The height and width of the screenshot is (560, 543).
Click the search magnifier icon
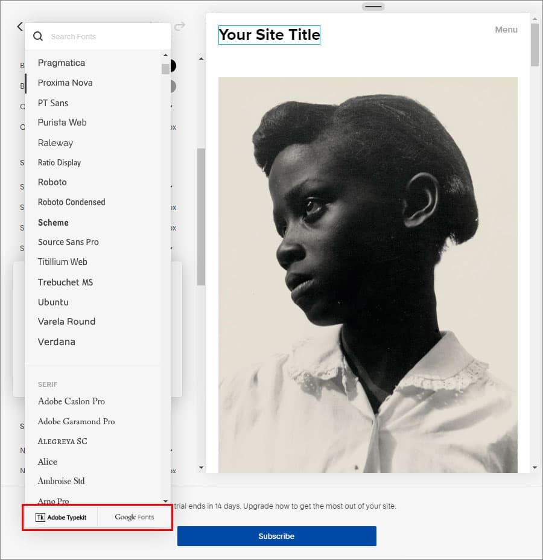click(38, 36)
